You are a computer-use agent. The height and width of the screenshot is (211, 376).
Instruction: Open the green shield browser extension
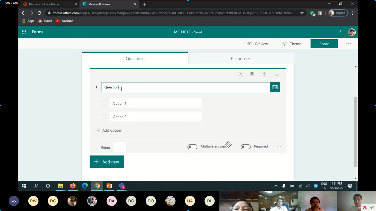[312, 13]
